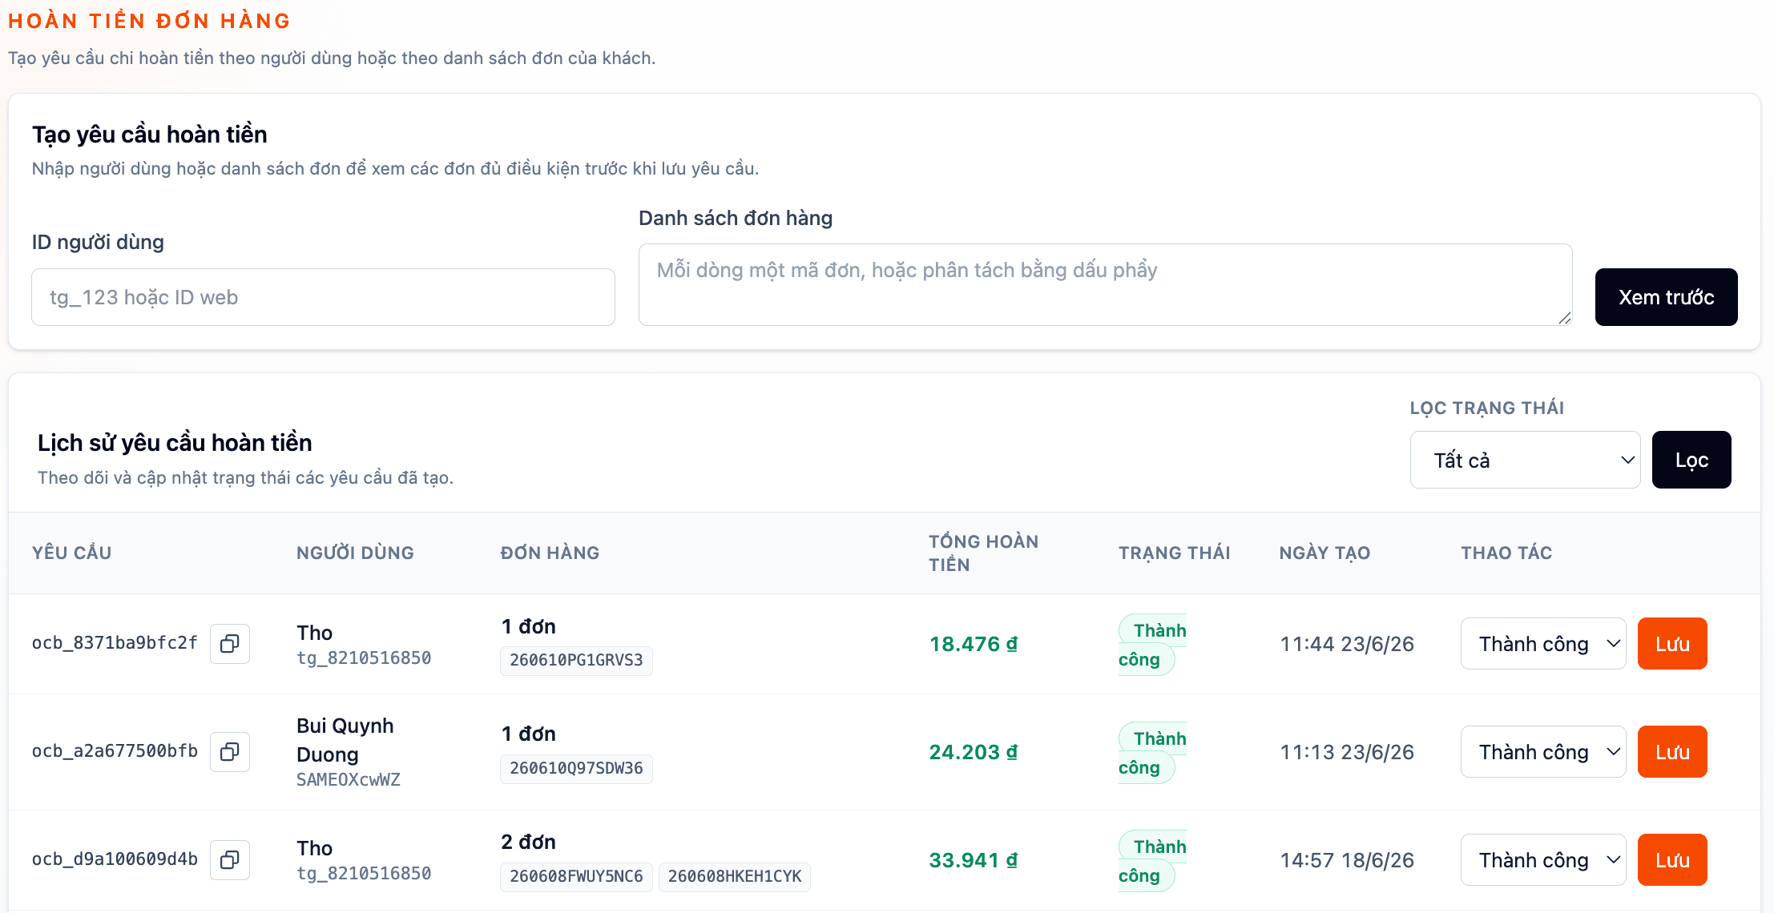Click the Tạo yêu cầu hoàn tiền heading
The image size is (1774, 913).
click(x=149, y=134)
